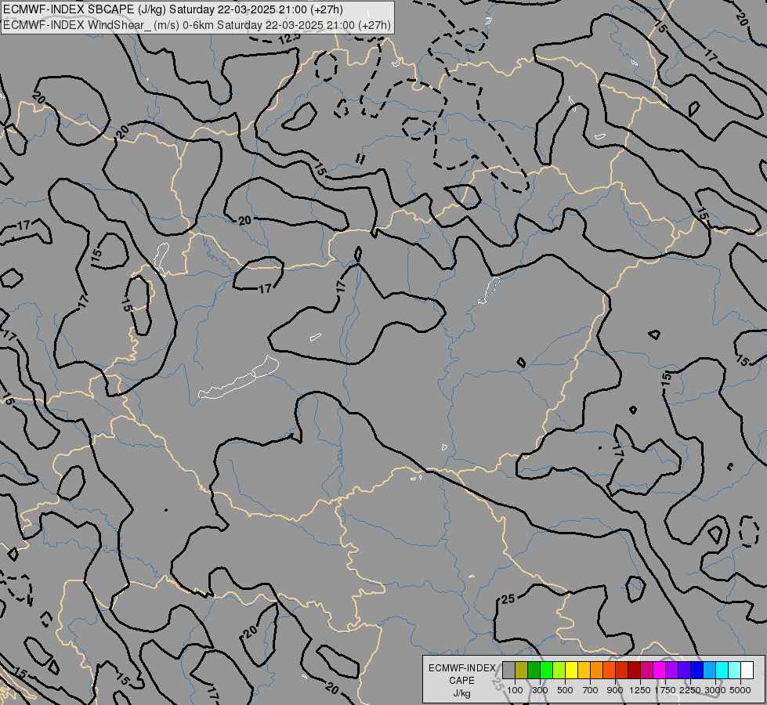Click the 12.5 dashed contour label
767x705 pixels.
(289, 39)
